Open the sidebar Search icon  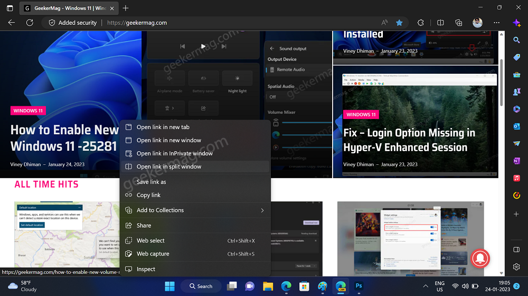point(516,41)
